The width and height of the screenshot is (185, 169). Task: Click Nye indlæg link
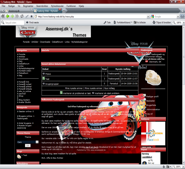point(109,88)
